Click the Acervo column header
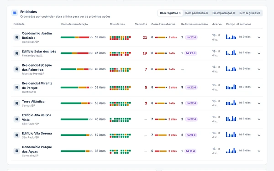The image size is (274, 171). (x=217, y=24)
